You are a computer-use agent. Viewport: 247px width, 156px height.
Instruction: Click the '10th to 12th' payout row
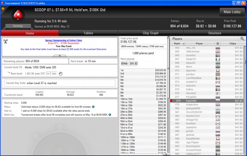point(143,99)
